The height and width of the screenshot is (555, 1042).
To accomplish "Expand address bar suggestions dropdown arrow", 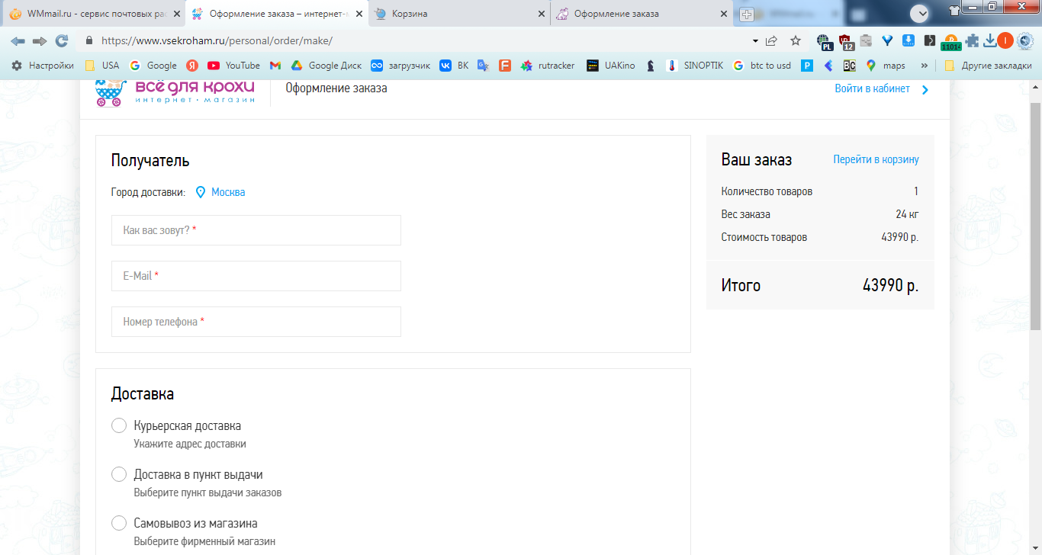I will [755, 40].
